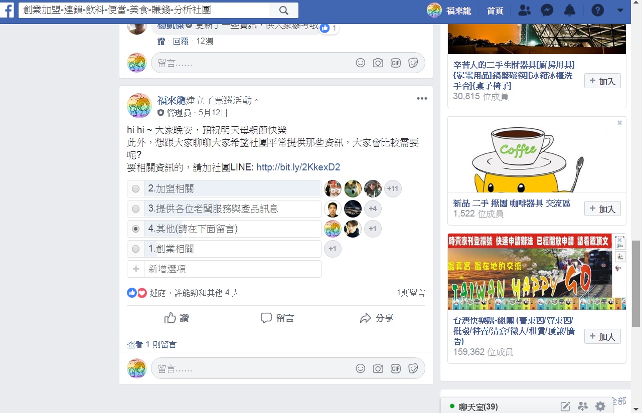The height and width of the screenshot is (413, 642).
Task: Click the quick help question mark icon
Action: pos(597,10)
